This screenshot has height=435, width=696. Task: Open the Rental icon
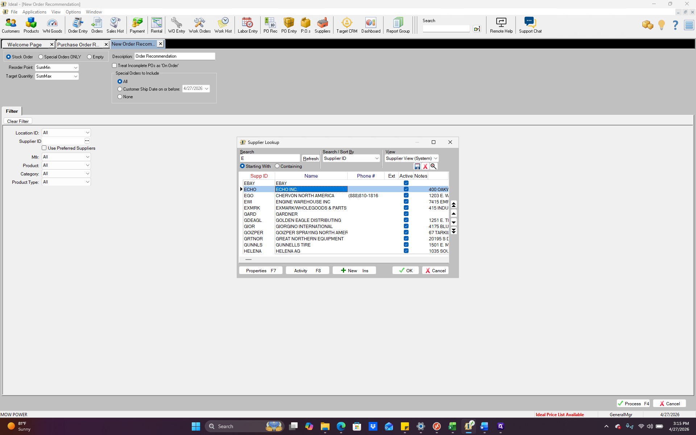(157, 25)
